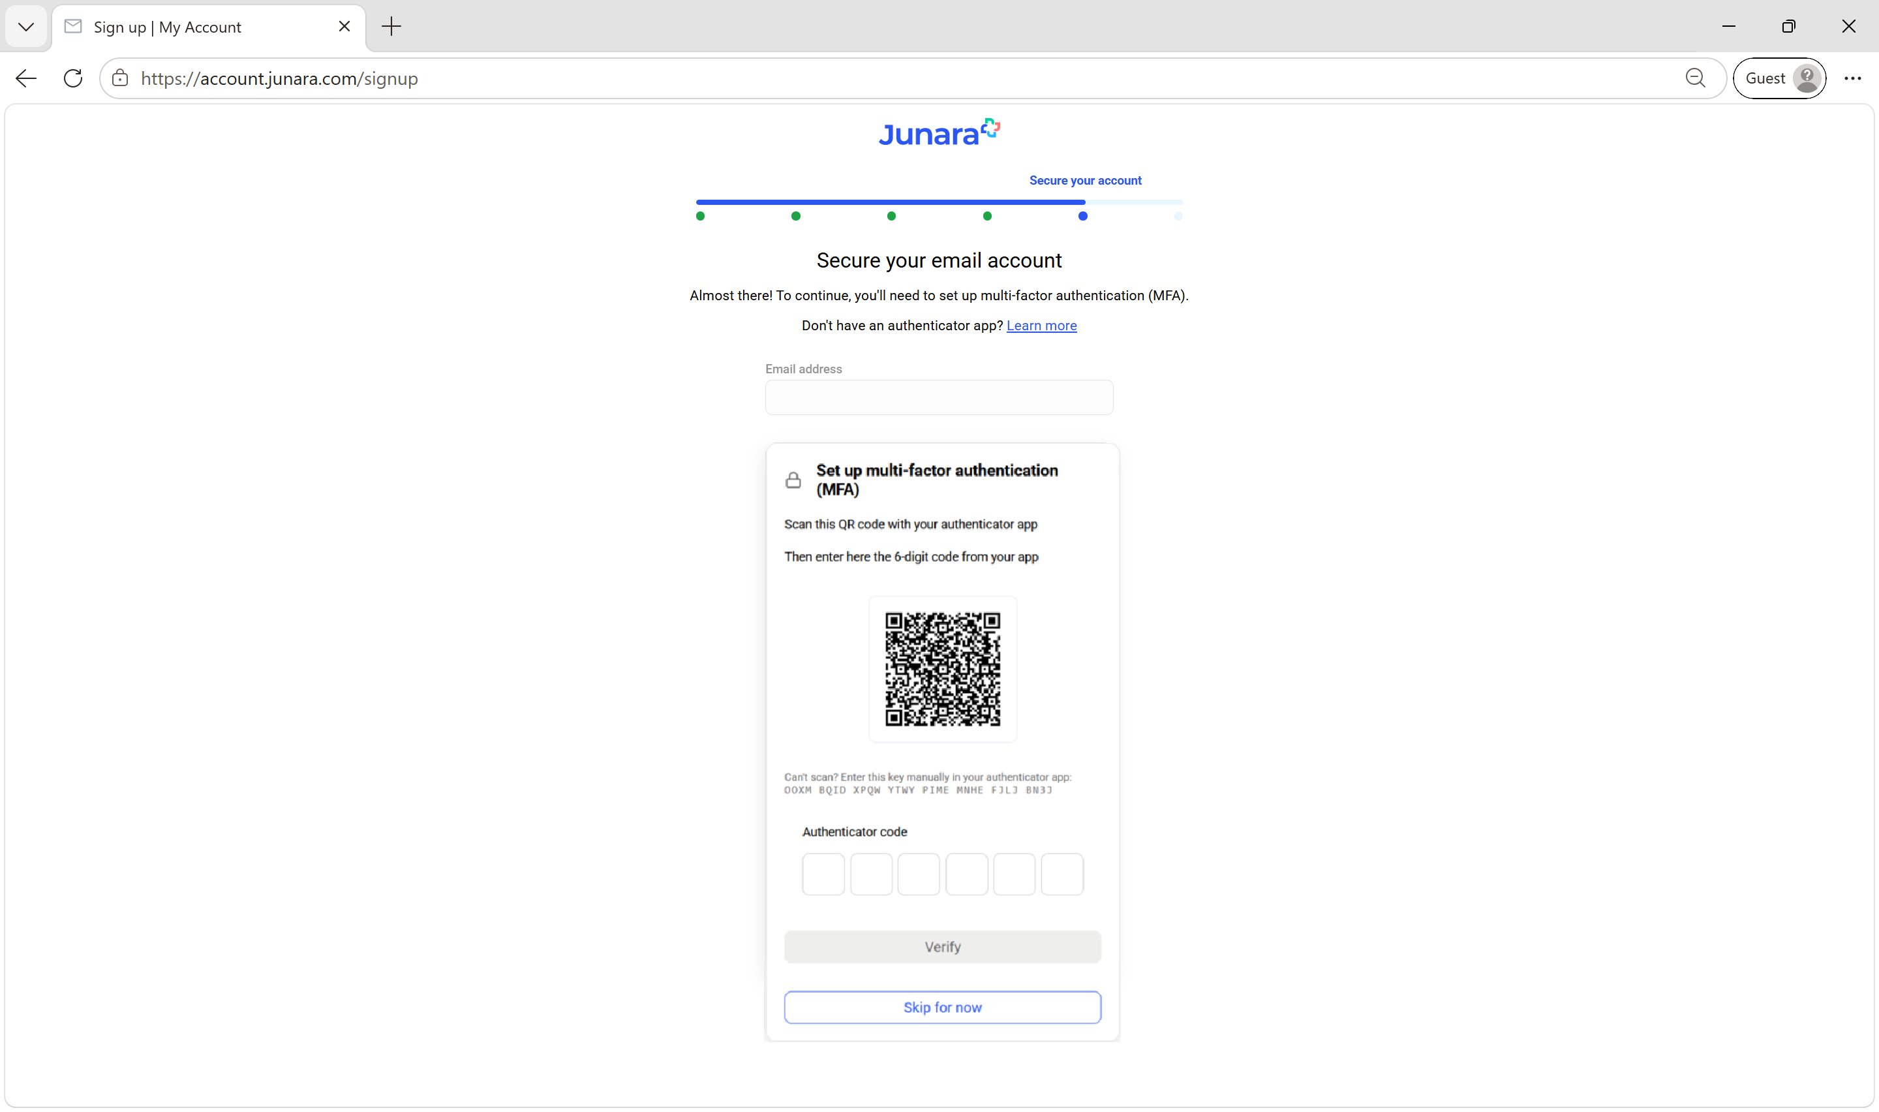This screenshot has height=1112, width=1879.
Task: Click the current blue progress step dot
Action: point(1083,216)
